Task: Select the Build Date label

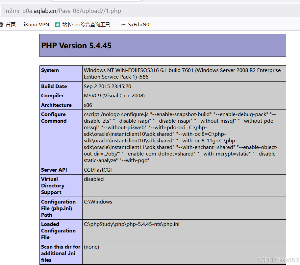Action: [54, 86]
